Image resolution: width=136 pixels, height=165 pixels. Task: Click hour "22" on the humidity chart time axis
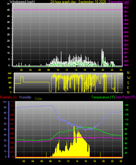coord(112,161)
